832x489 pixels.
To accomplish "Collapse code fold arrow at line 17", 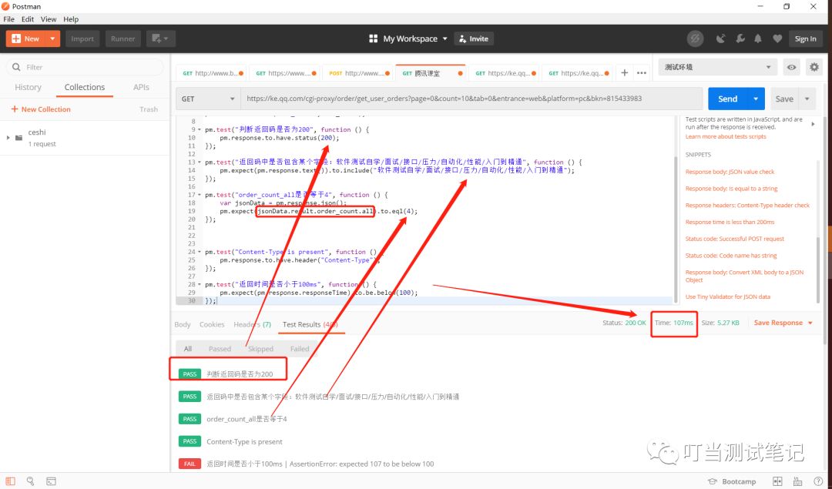I will coord(200,195).
